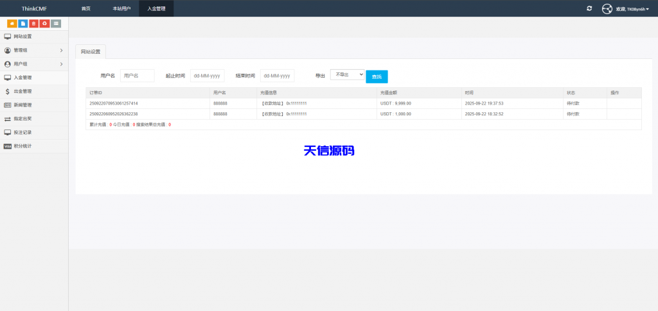This screenshot has height=311, width=658.
Task: Click the red recycle shortcut icon
Action: point(44,24)
